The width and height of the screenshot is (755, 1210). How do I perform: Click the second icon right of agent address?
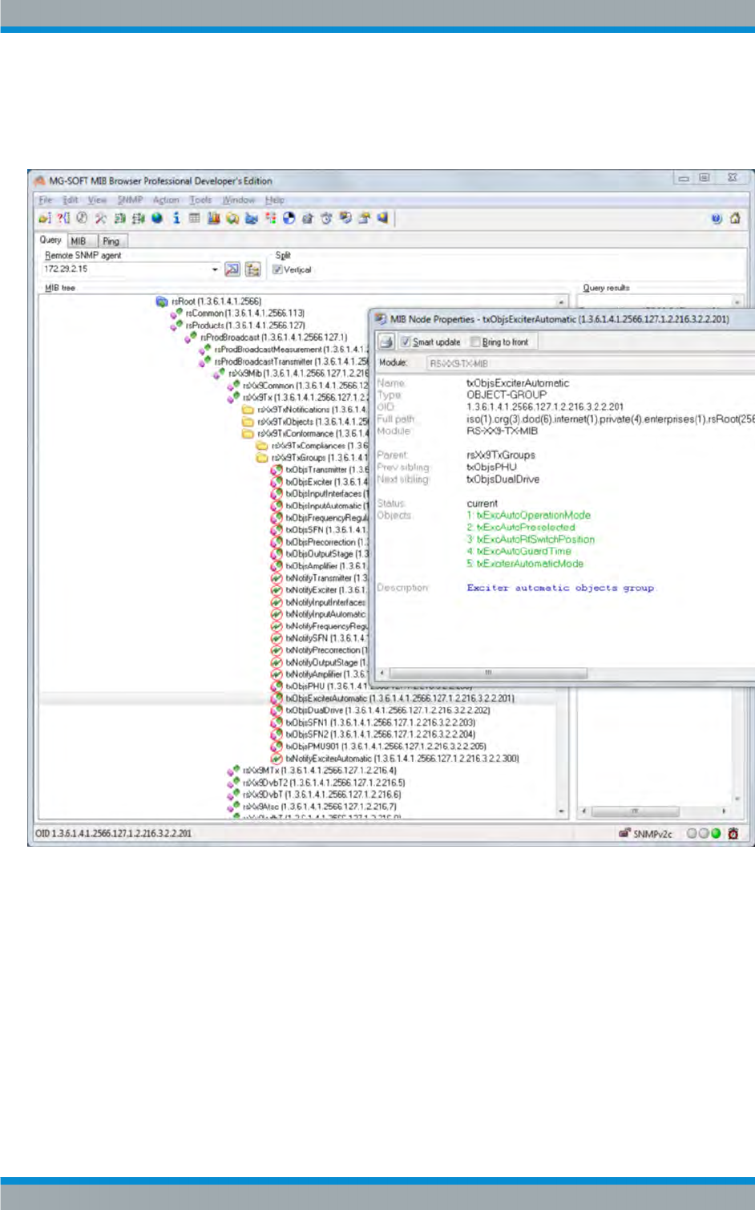(x=253, y=269)
